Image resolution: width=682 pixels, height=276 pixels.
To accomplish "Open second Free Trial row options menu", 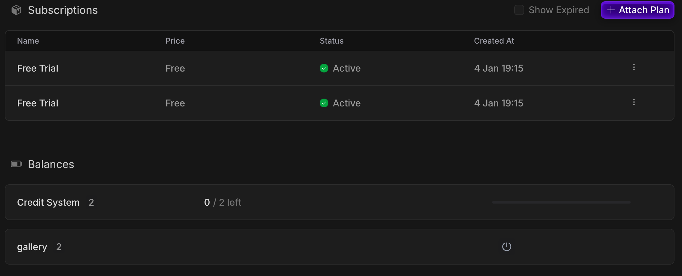I will pos(634,102).
